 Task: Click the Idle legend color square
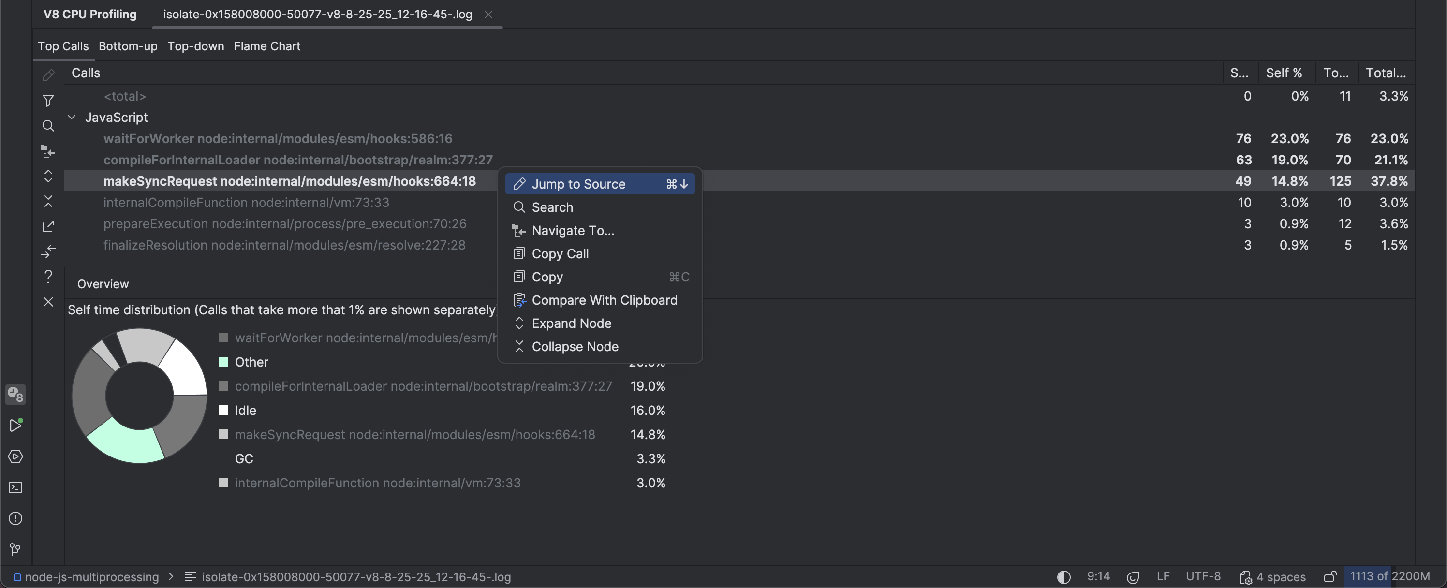tap(224, 410)
